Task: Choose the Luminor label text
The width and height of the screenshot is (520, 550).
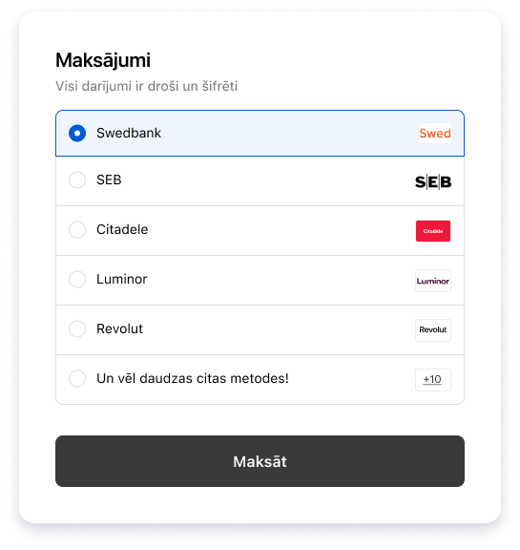Action: [121, 279]
